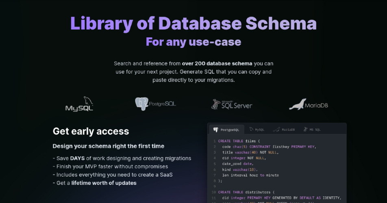This screenshot has height=203, width=387.
Task: Click the dolphin icon in MySQL tab
Action: [x=251, y=130]
